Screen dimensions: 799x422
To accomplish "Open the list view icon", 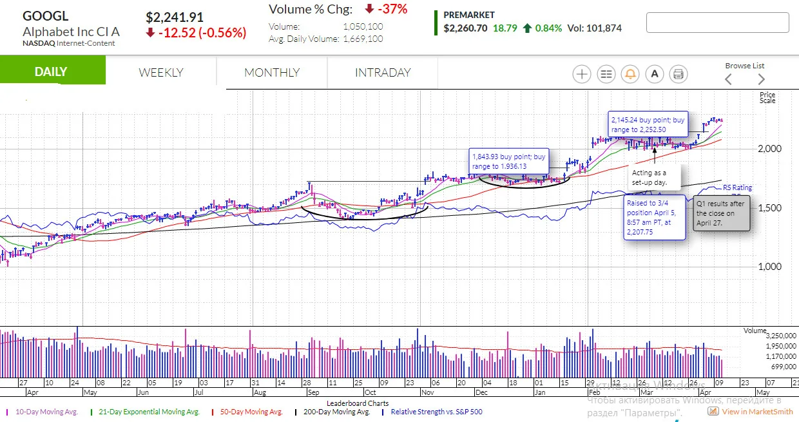I will tap(606, 74).
